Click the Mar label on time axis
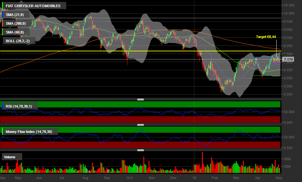 pos(236,178)
